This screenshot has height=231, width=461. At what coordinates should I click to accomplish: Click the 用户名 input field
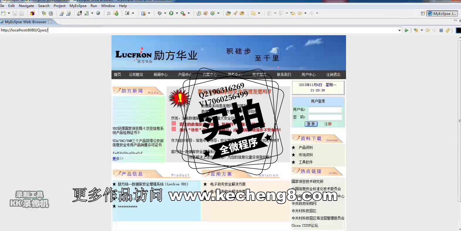[x=325, y=110]
